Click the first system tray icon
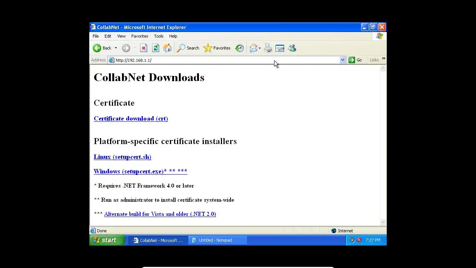Viewport: 476px width, 268px height. (352, 240)
